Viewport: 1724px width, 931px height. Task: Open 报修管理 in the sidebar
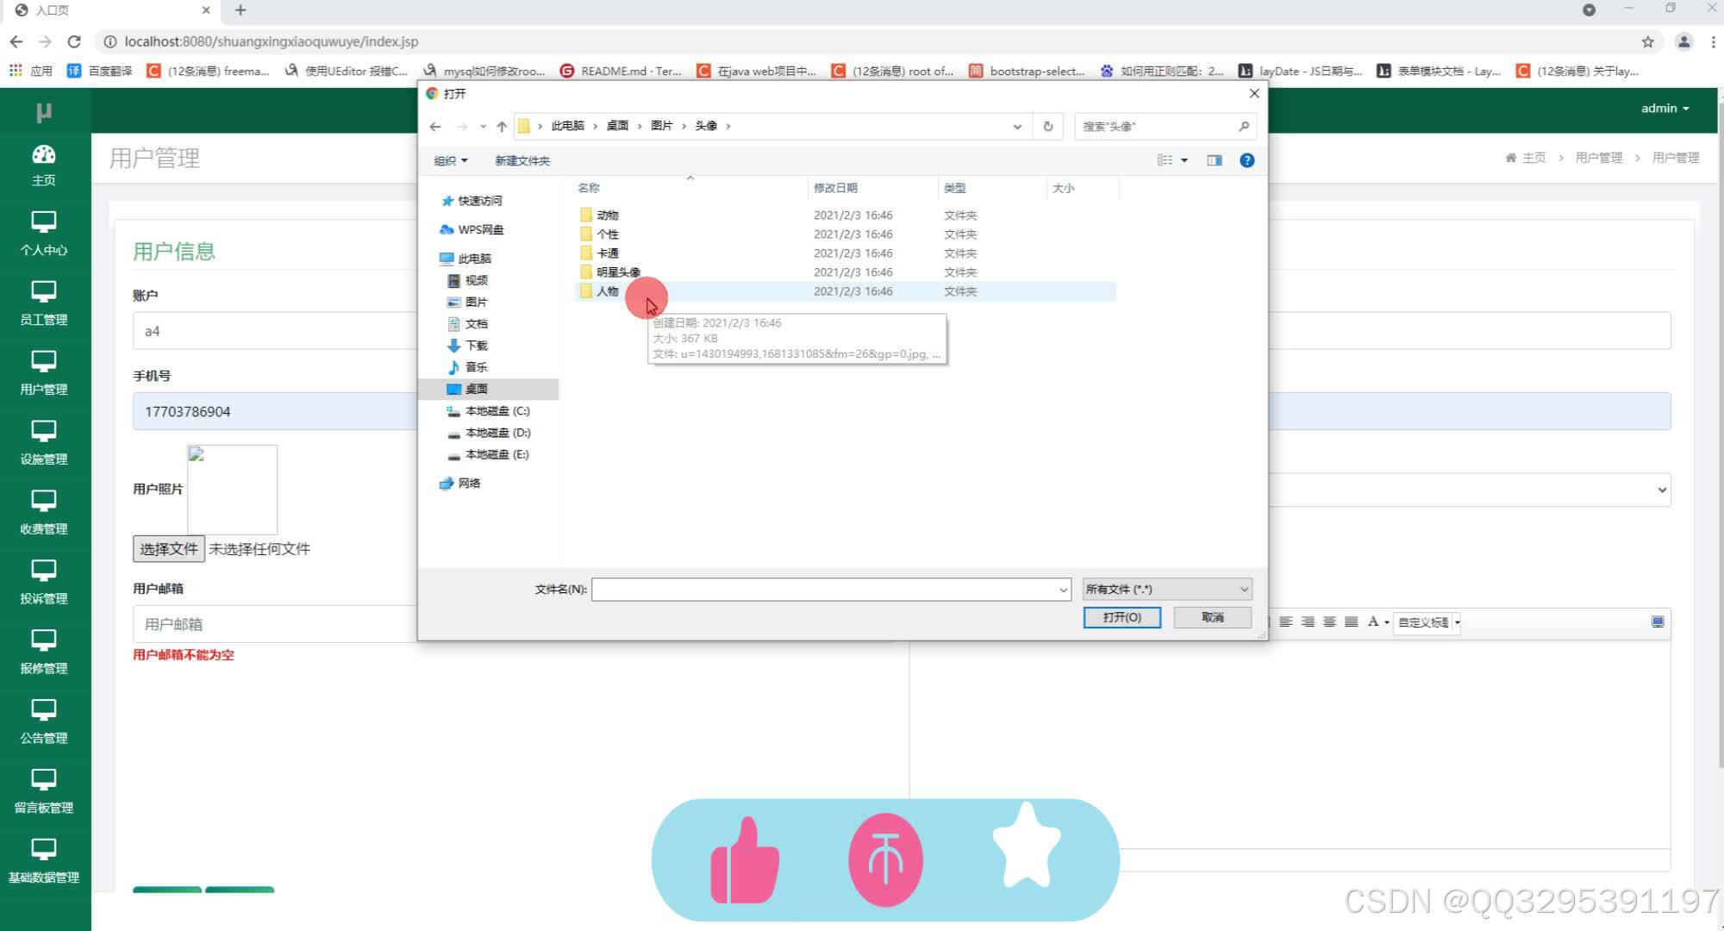click(x=44, y=652)
